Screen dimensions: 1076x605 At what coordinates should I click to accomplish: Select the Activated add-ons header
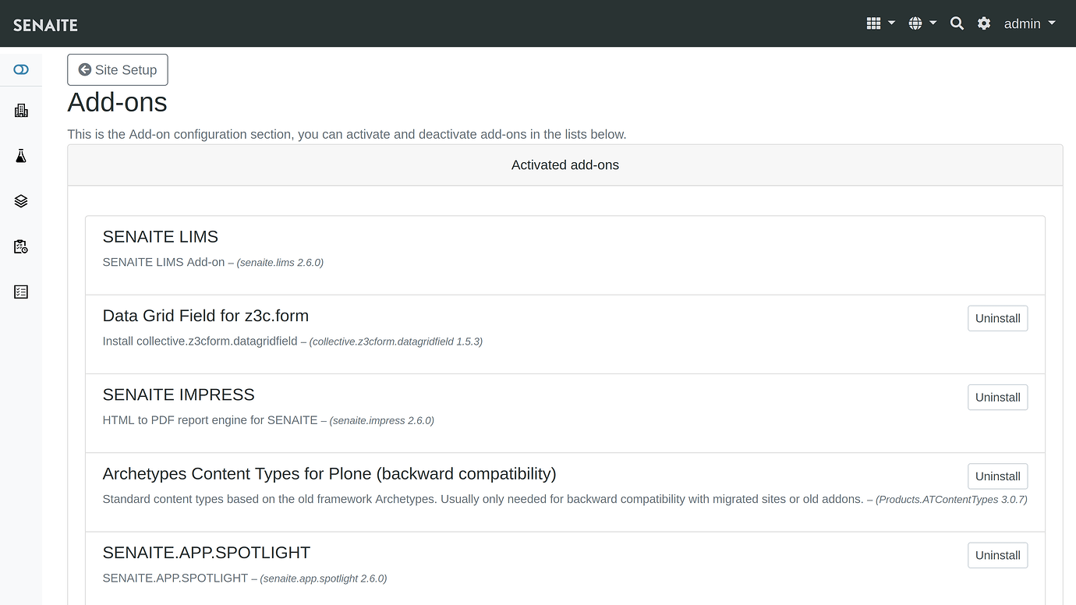(565, 165)
